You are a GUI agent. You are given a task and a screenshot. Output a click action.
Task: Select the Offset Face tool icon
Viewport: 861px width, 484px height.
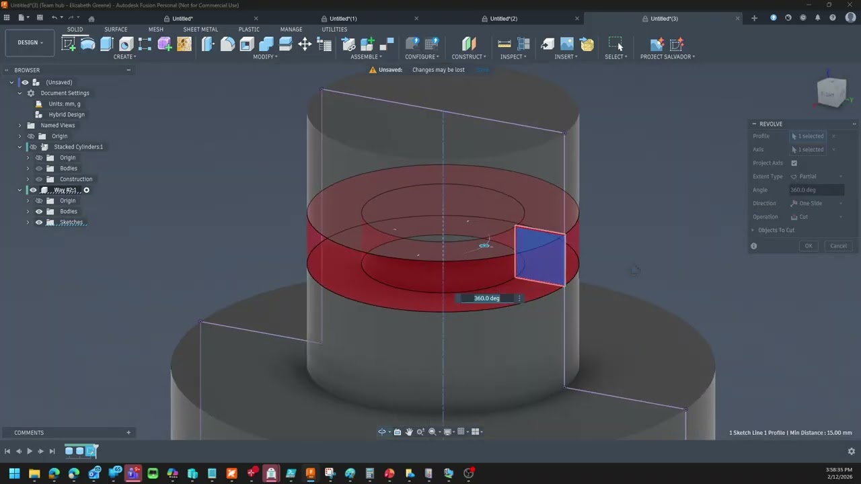coord(285,44)
